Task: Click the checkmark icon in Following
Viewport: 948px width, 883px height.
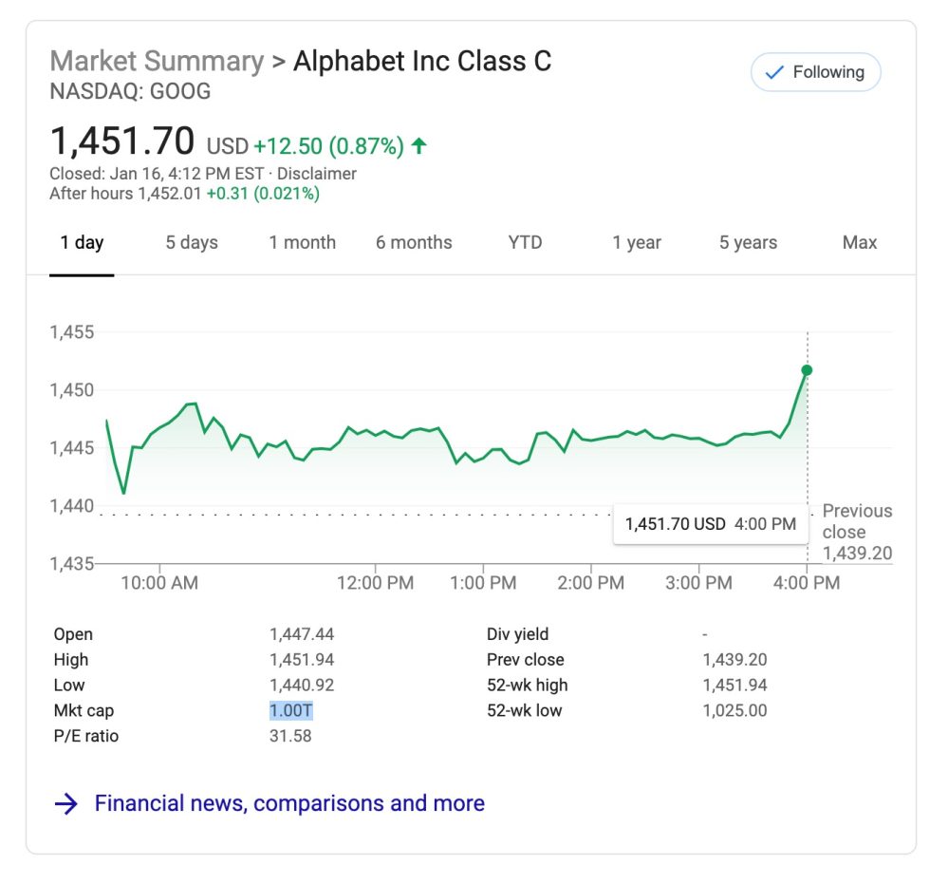Action: pos(774,73)
